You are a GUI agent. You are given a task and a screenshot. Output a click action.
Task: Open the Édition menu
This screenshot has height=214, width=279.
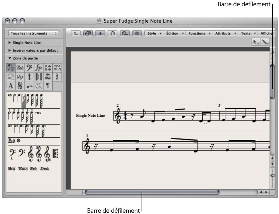coord(175,33)
